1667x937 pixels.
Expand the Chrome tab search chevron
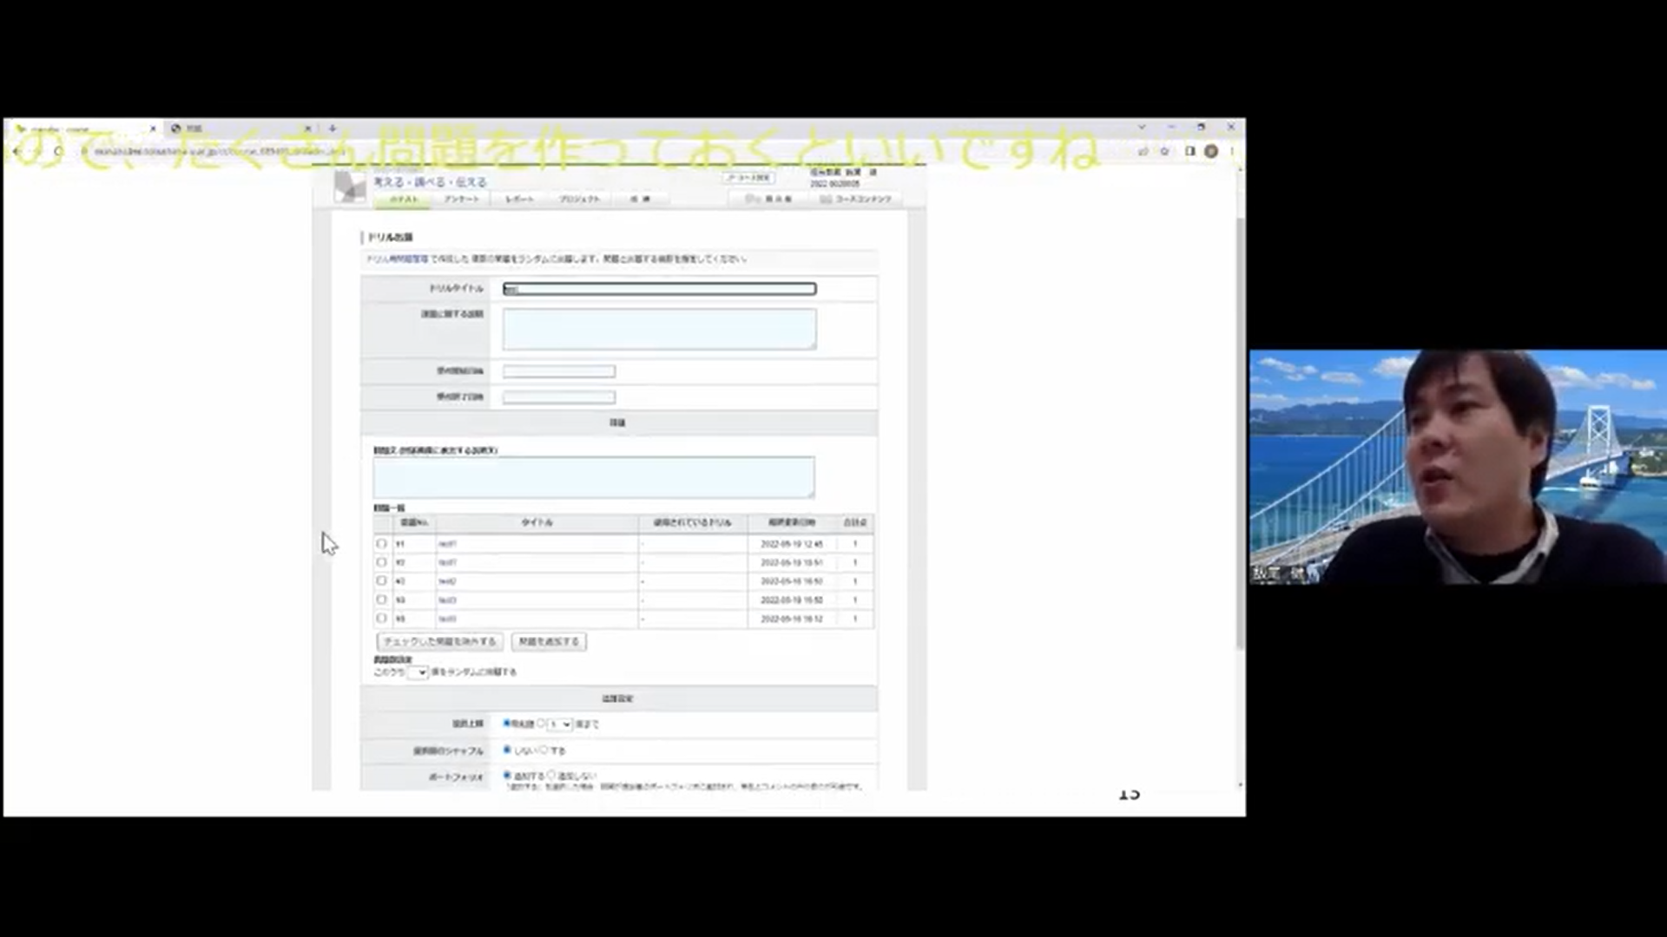point(1142,127)
